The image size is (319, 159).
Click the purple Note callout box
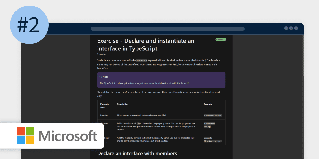(x=161, y=80)
